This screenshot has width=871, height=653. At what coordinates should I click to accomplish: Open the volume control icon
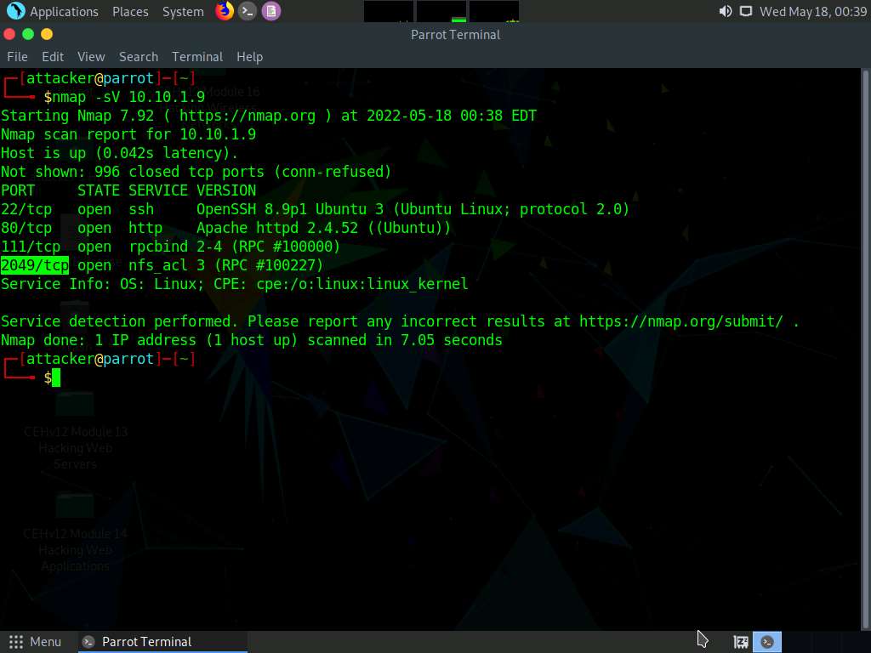click(725, 11)
